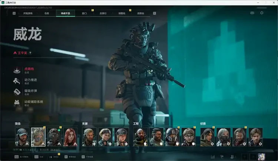Click the CN UID text at top left

click(28, 8)
